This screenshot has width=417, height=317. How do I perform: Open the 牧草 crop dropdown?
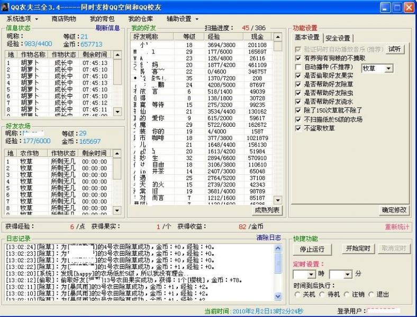pyautogui.click(x=388, y=69)
